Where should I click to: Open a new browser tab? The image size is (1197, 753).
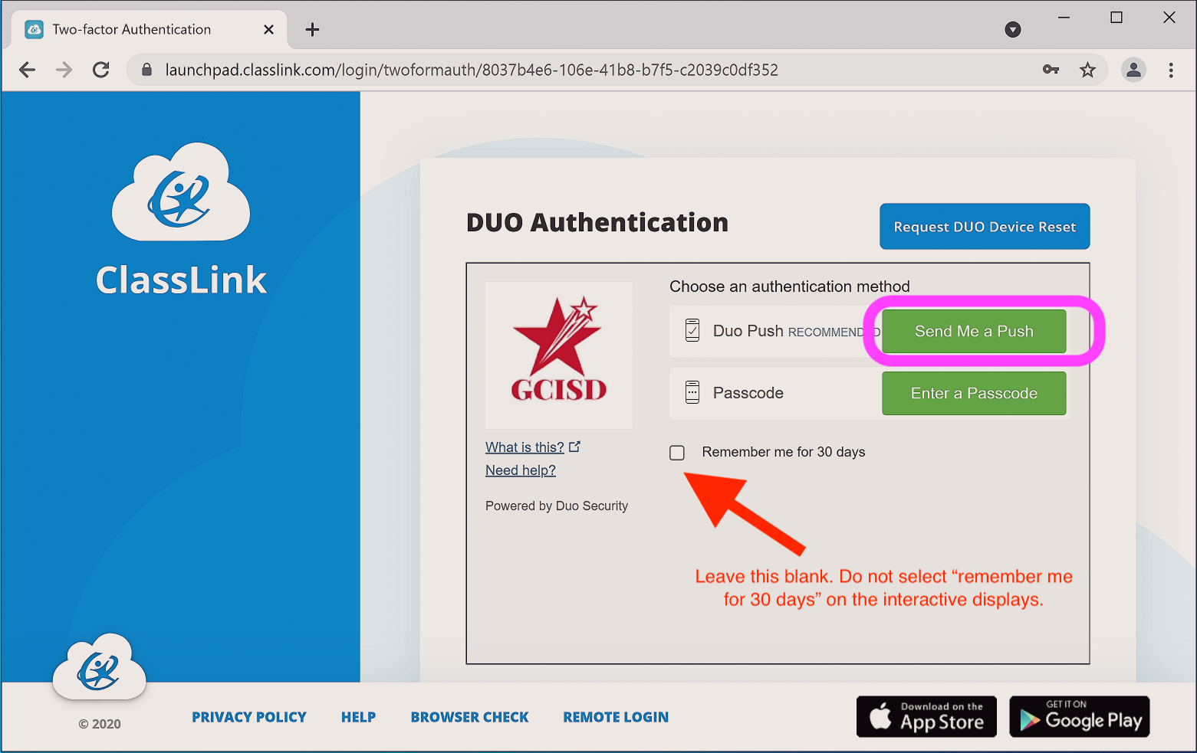coord(312,30)
